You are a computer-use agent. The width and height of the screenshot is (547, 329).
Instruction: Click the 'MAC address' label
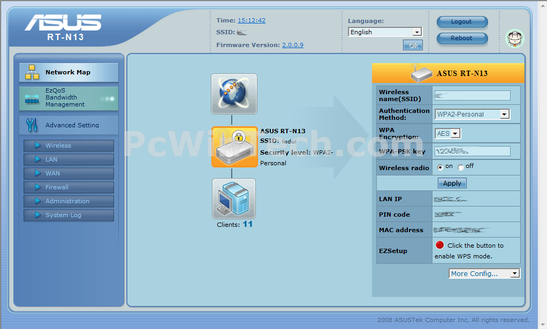pos(401,230)
